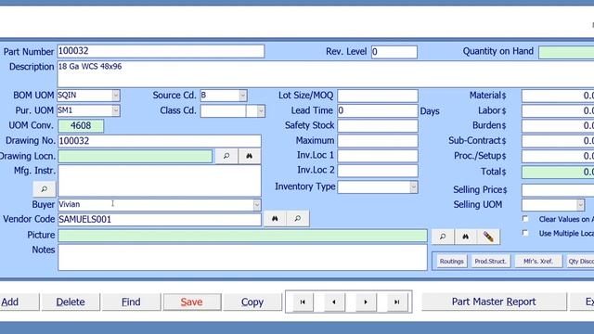Click the Add button
The width and height of the screenshot is (594, 334).
[19, 302]
